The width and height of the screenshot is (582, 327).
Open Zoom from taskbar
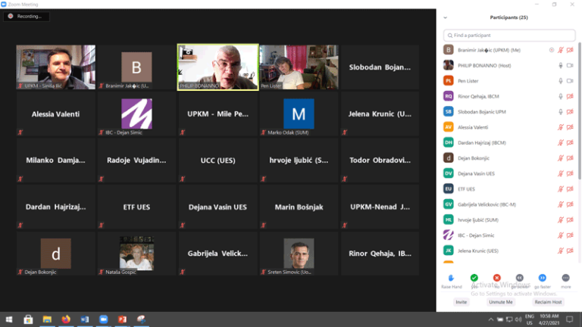104,319
